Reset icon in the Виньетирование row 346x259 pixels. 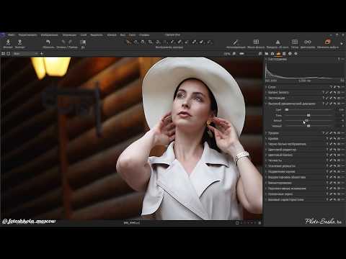tap(335, 183)
